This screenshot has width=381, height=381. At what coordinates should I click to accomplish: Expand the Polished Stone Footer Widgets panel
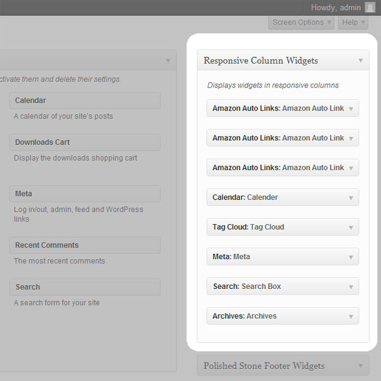tap(361, 366)
